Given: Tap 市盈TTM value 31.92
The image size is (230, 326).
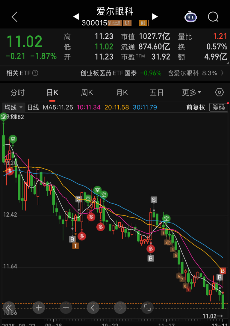Looking at the screenshot, I should tap(161, 57).
